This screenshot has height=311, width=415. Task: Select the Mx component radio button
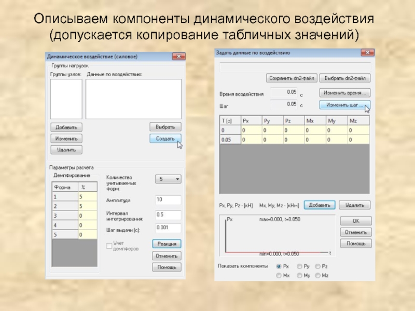279,276
